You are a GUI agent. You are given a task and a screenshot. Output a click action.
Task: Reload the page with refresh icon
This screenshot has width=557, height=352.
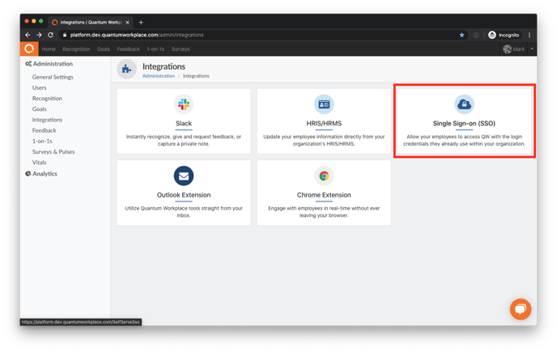[x=50, y=35]
